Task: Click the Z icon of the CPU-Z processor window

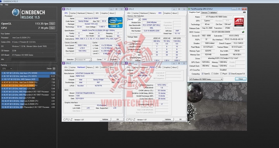Action: 64,9
